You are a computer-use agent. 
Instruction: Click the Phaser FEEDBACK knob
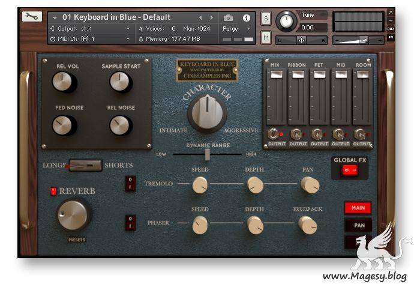(308, 225)
